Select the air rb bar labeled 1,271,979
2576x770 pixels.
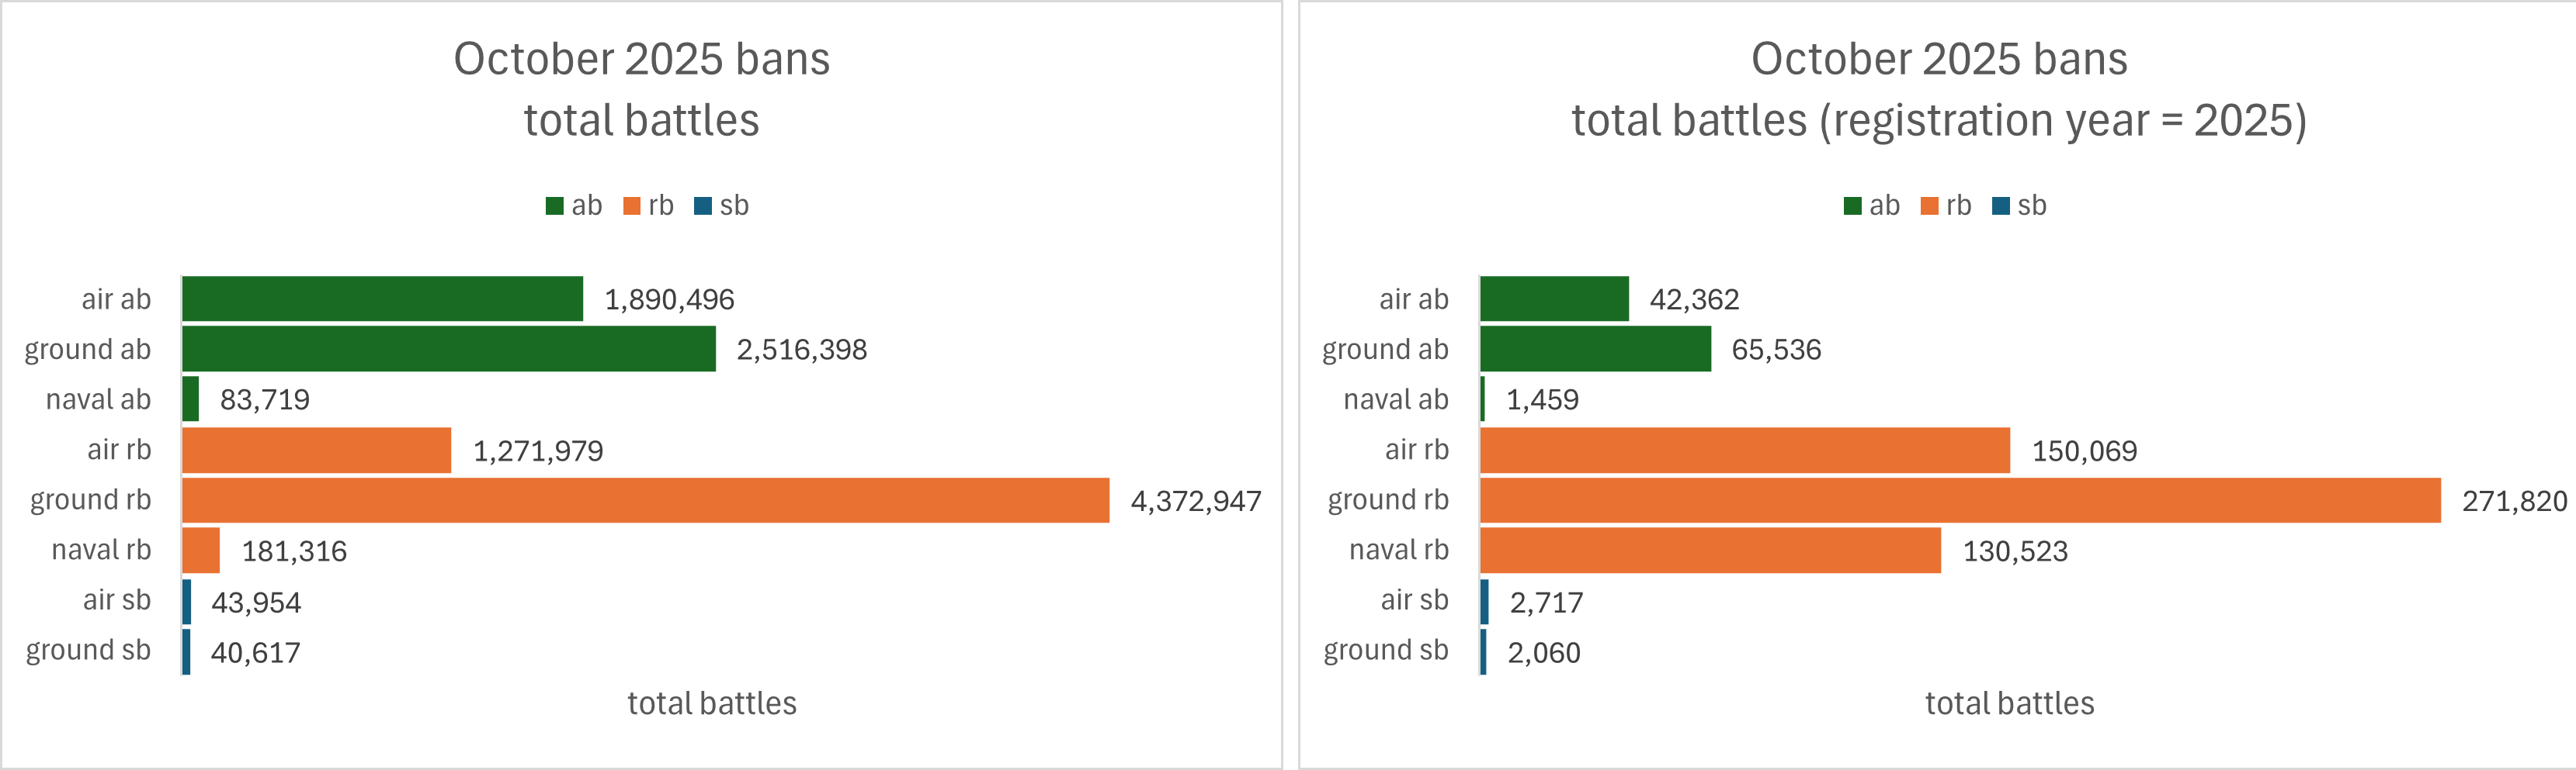tap(316, 451)
